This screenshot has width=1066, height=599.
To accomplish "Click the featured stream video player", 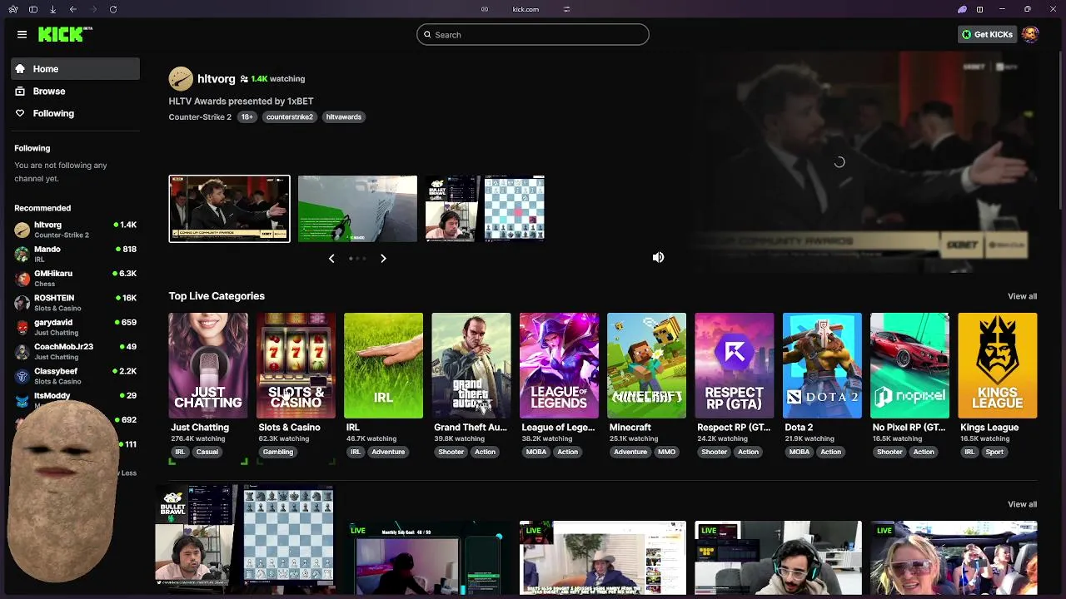I will point(841,163).
